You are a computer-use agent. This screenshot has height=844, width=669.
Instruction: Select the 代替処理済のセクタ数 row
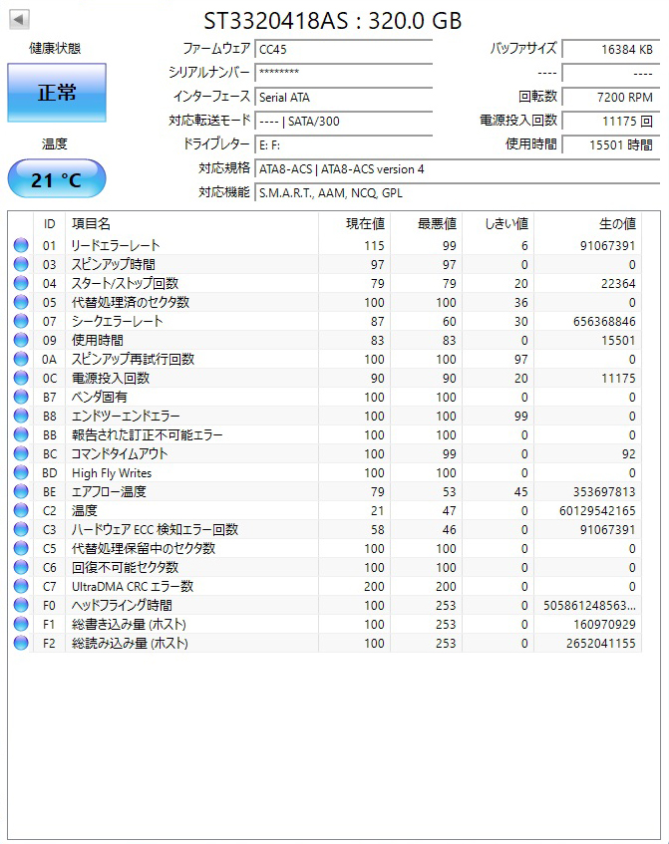[x=130, y=302]
